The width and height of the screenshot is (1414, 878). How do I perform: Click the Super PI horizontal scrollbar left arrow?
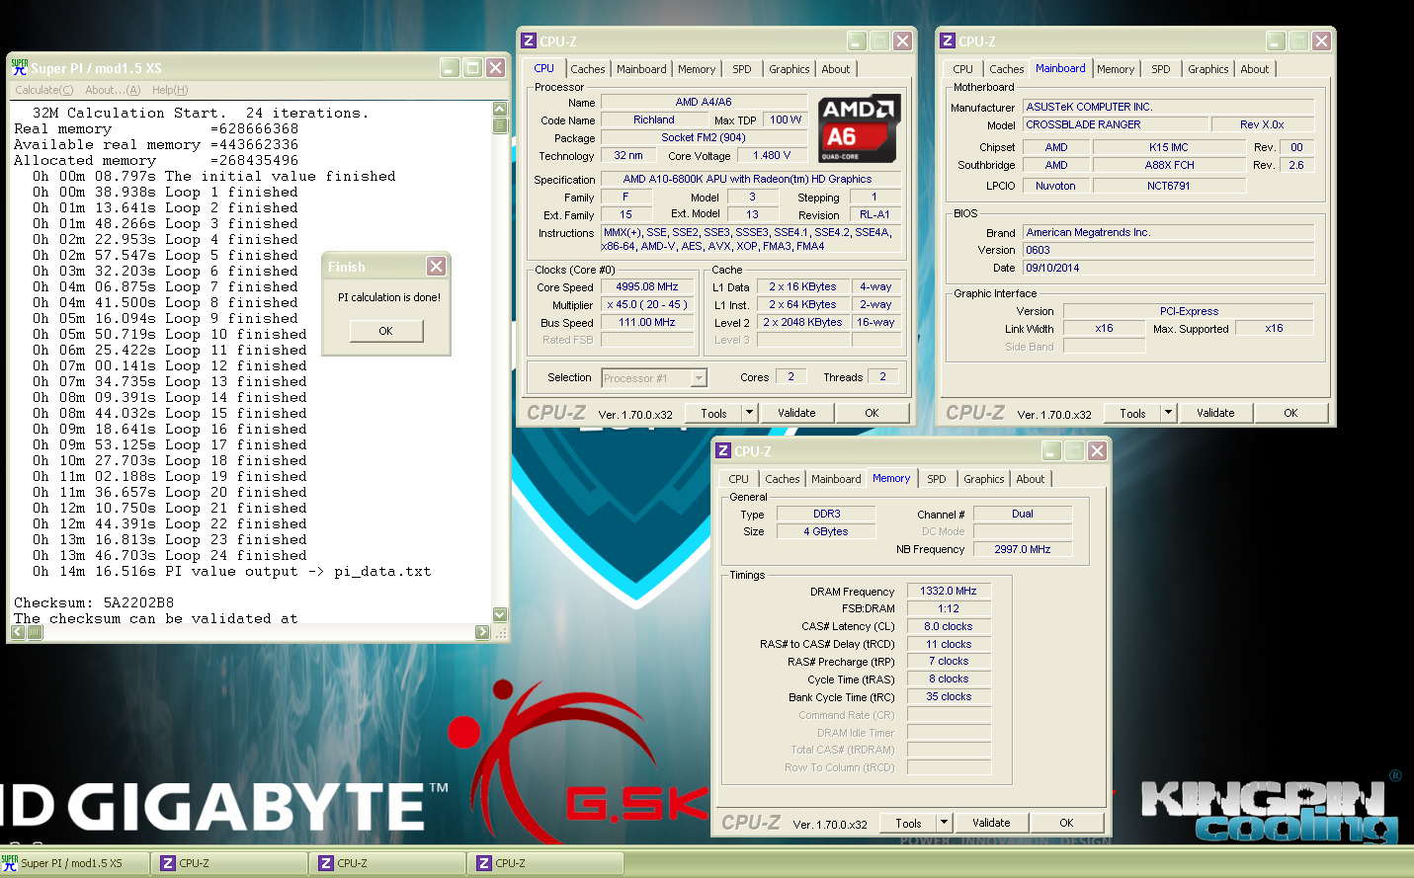click(x=18, y=632)
